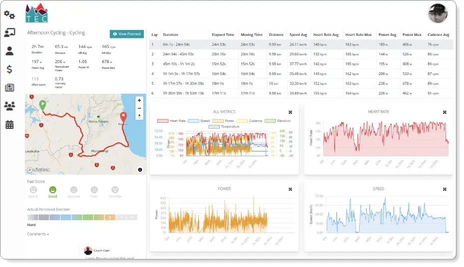
Task: Open the user avatar menu
Action: coord(438,13)
